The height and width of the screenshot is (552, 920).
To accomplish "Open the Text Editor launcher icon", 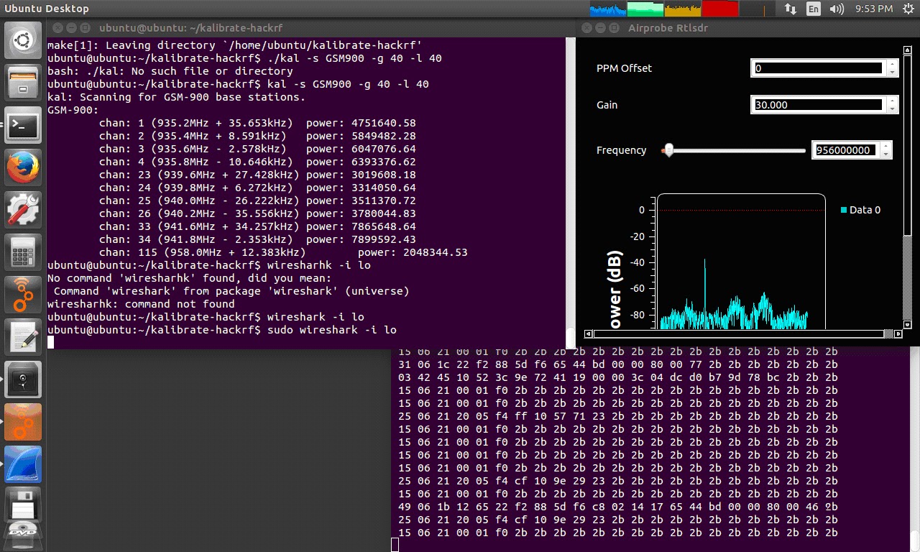I will 23,337.
